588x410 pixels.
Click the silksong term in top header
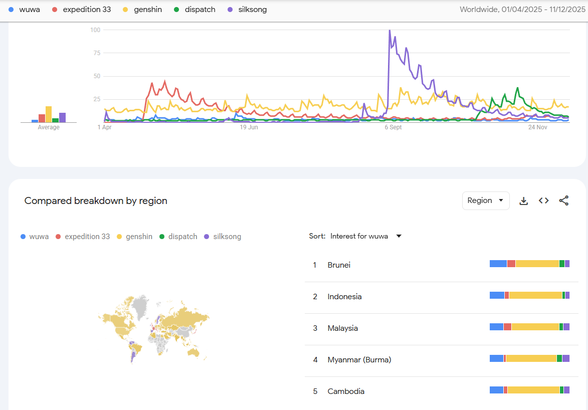coord(253,10)
